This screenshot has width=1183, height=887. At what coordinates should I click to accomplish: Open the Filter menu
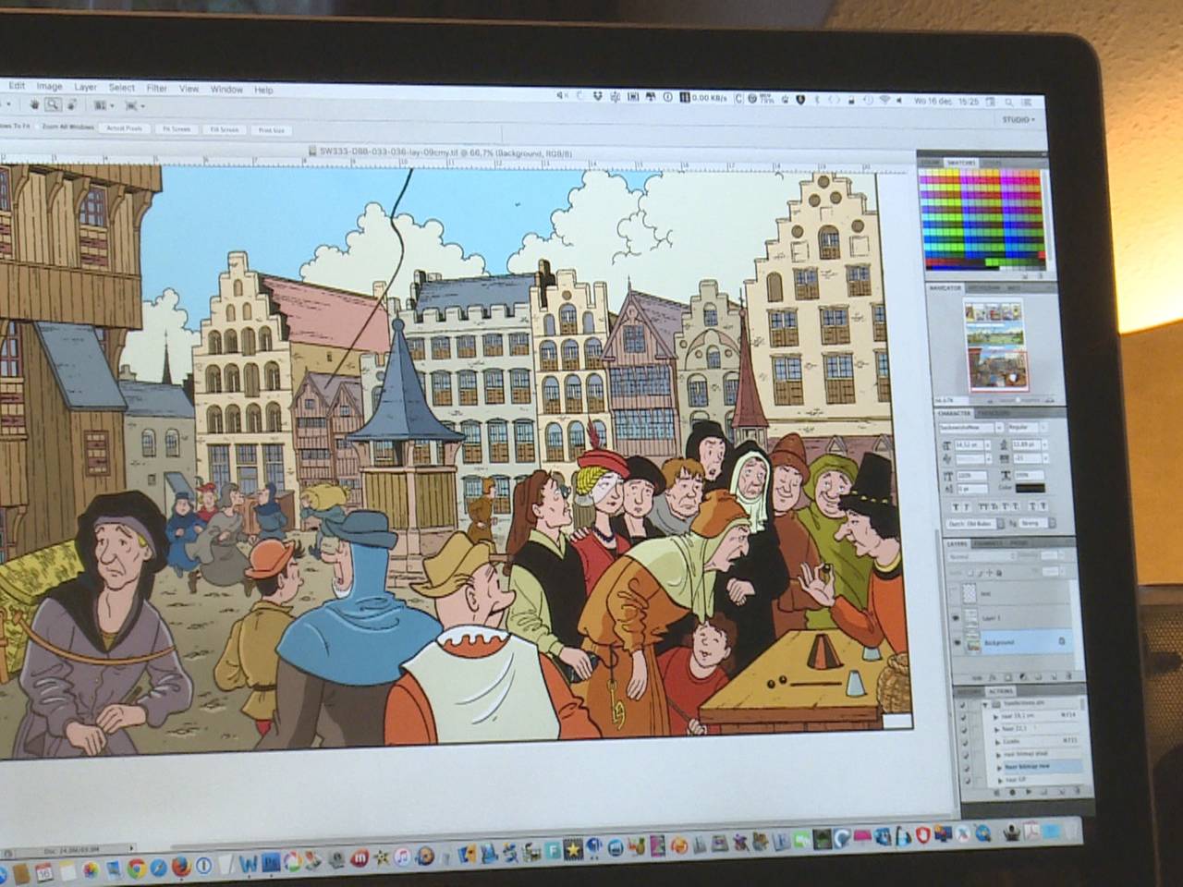157,88
